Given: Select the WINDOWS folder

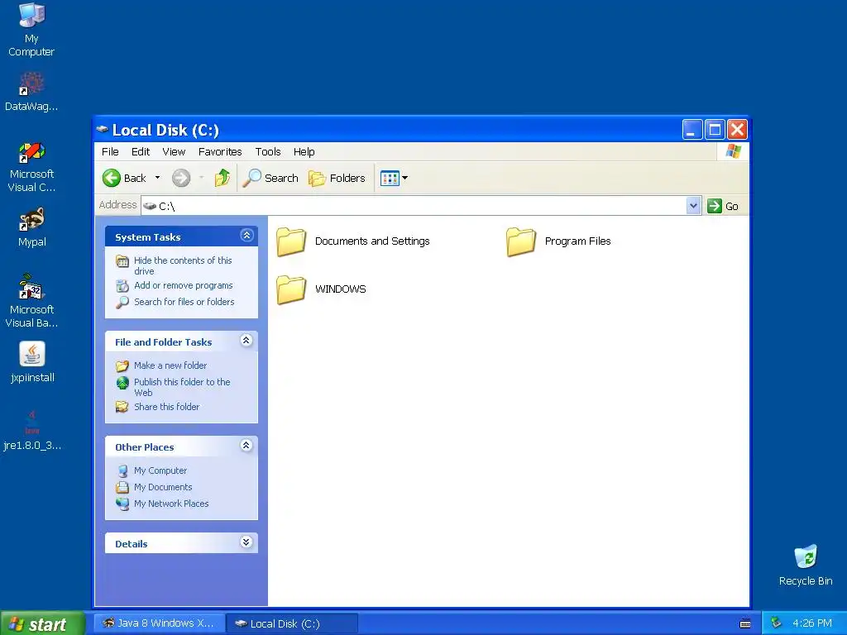Looking at the screenshot, I should tap(322, 289).
